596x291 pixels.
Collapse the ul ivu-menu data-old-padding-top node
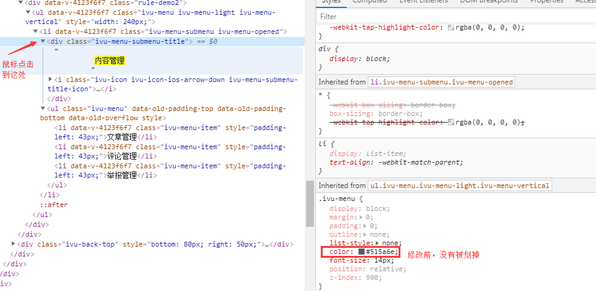coord(43,109)
